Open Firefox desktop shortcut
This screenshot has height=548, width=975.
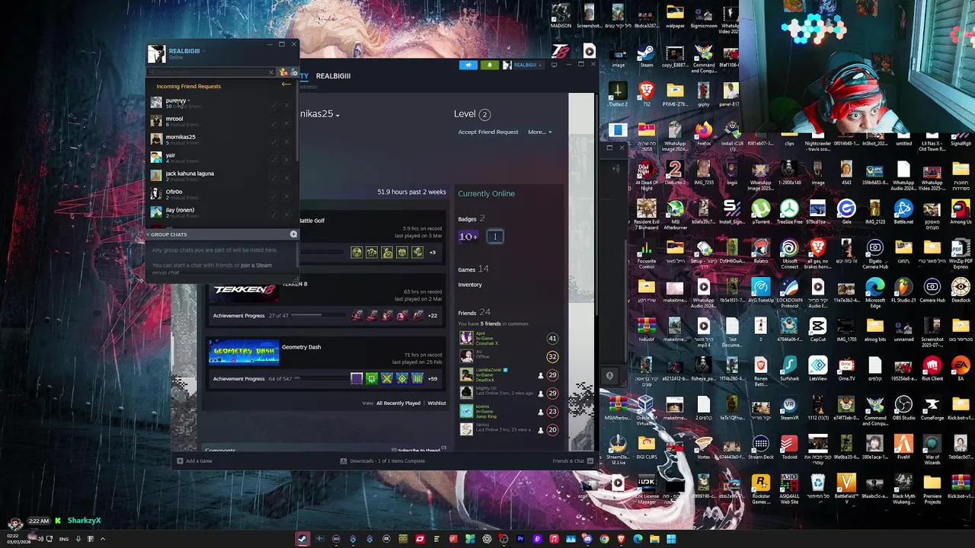pos(703,133)
